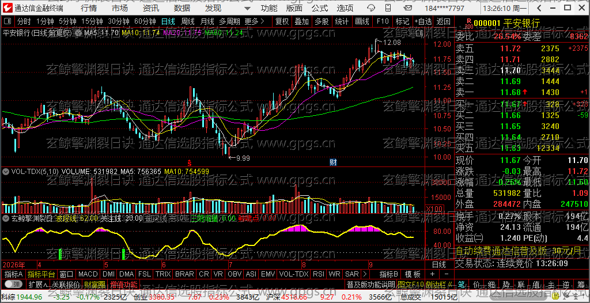Click the panel layout icon left of 分时
The image size is (590, 303).
(x=8, y=21)
